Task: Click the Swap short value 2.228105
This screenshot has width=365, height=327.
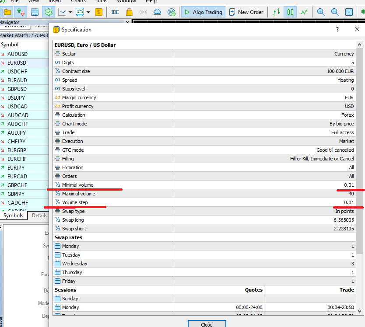Action: pyautogui.click(x=344, y=229)
